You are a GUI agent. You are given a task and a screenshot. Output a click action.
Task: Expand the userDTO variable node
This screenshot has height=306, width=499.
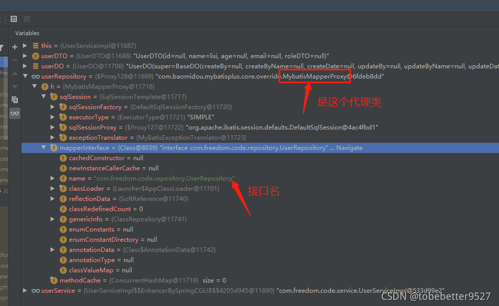click(x=25, y=56)
